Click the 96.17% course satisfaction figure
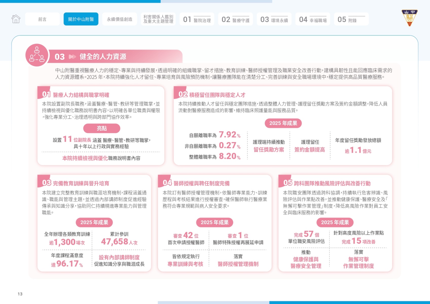The image size is (430, 304). tap(67, 264)
